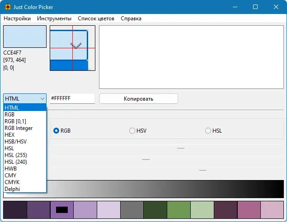Click the first RGB channel slider handle
Viewport: 287px width, 222px height.
pos(181,148)
